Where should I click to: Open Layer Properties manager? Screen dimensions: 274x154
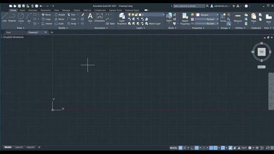(x=122, y=19)
